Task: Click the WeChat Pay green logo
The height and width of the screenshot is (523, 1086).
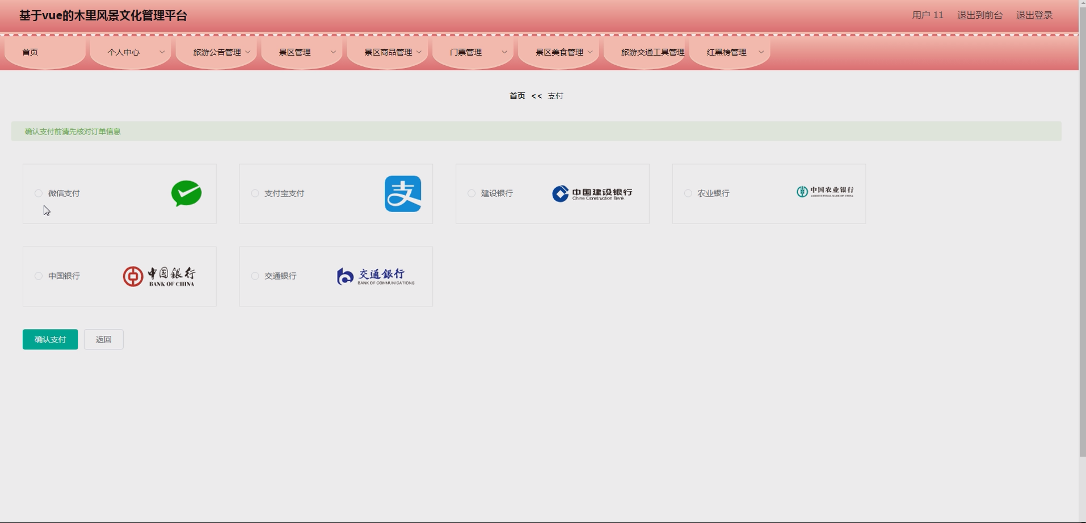Action: [x=187, y=193]
